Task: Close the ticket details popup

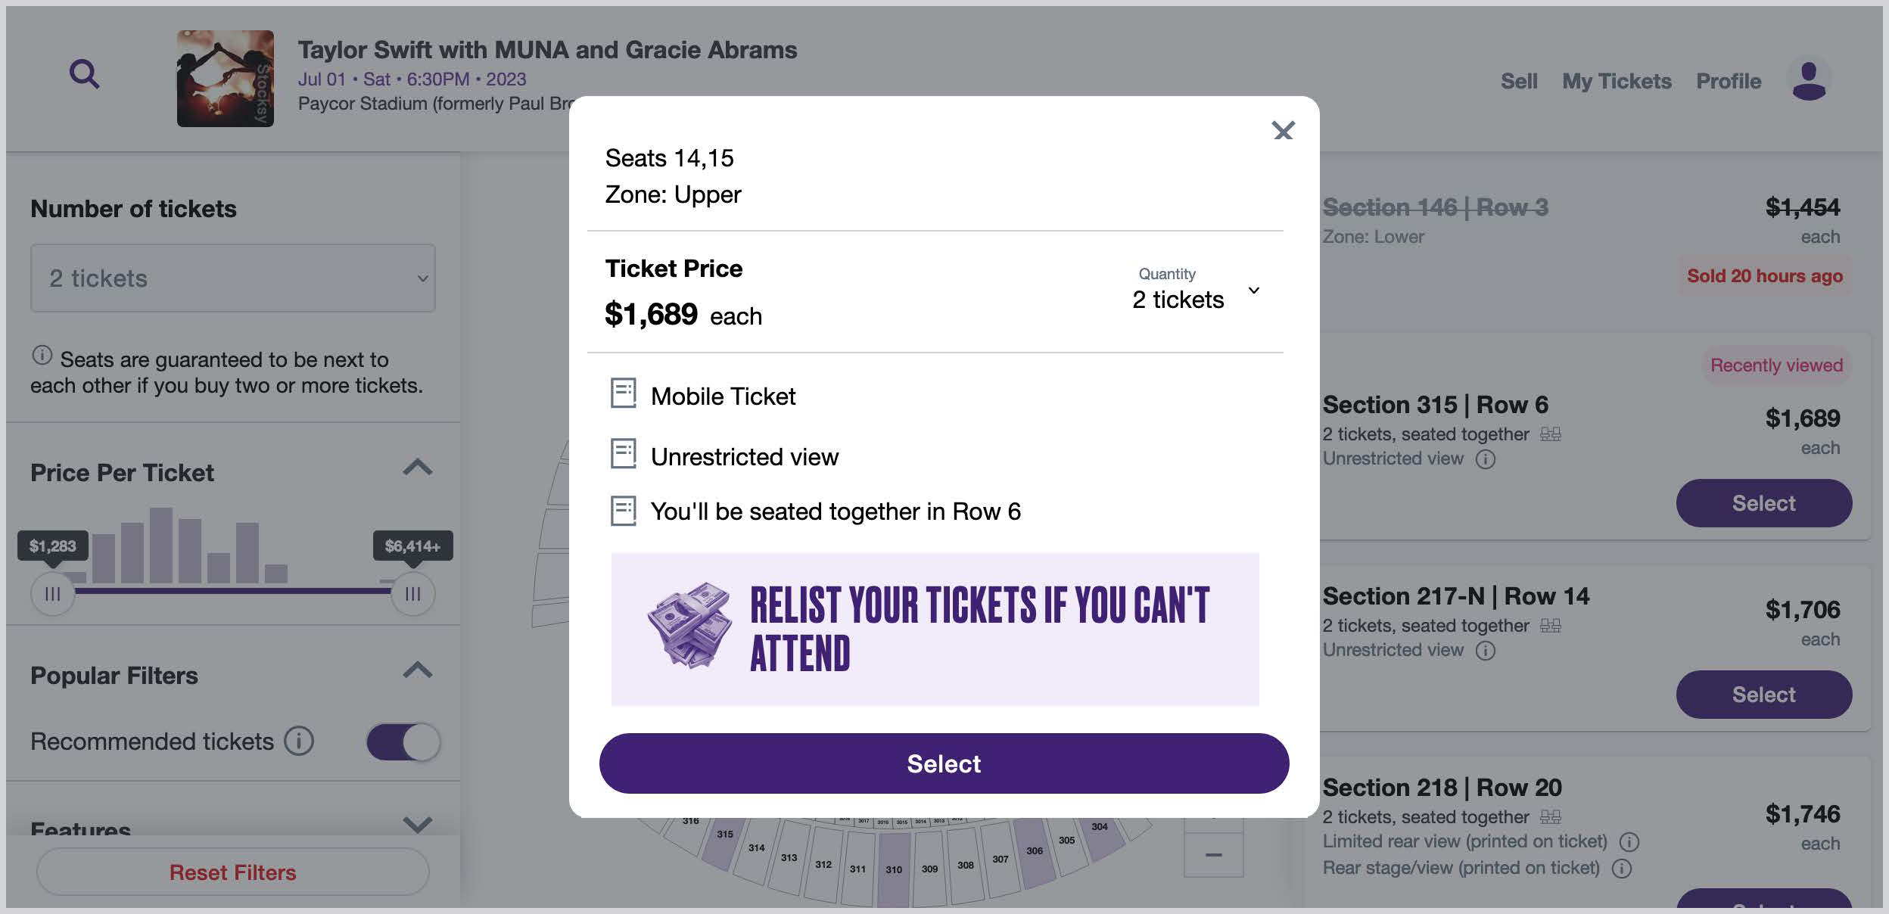Action: pyautogui.click(x=1283, y=131)
